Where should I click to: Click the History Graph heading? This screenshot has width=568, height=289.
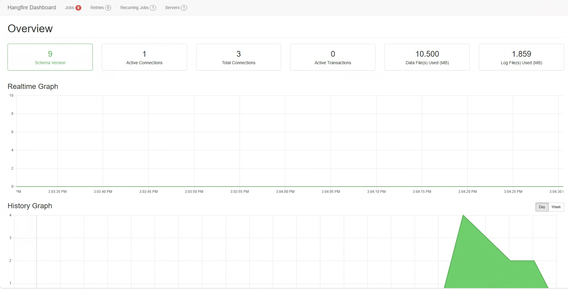pyautogui.click(x=30, y=206)
